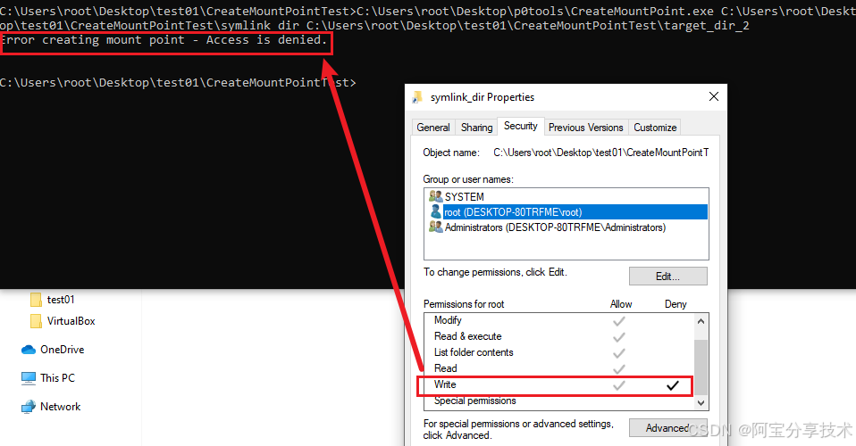Click the Edit... permissions button
856x446 pixels.
(667, 277)
